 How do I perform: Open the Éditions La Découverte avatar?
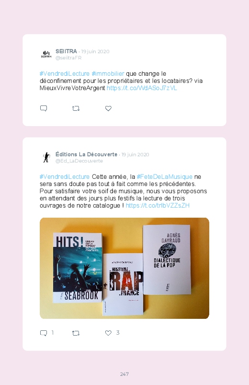pos(46,157)
